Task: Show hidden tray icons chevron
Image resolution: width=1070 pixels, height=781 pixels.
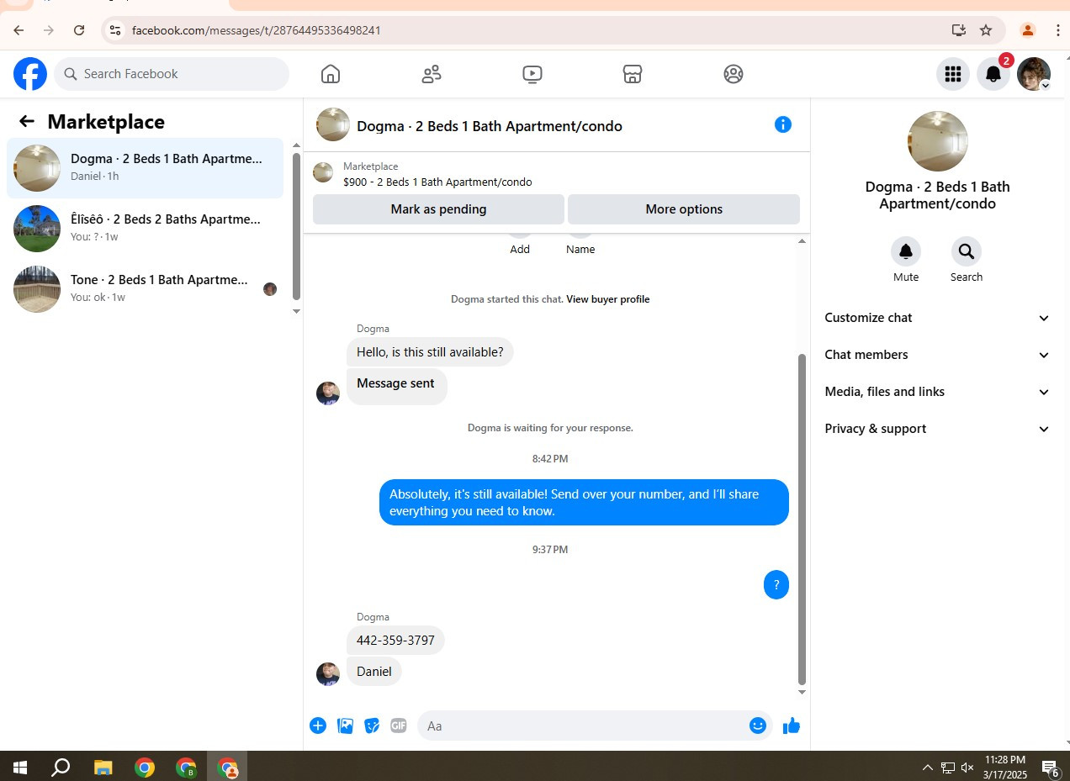Action: 928,768
